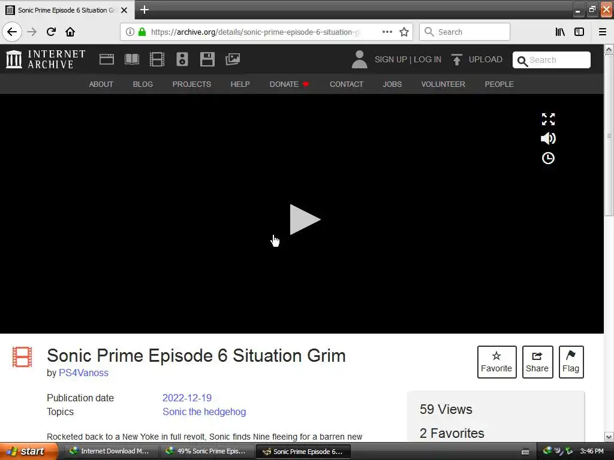614x460 pixels.
Task: Open the Audio speaker icon in navbar
Action: (182, 59)
